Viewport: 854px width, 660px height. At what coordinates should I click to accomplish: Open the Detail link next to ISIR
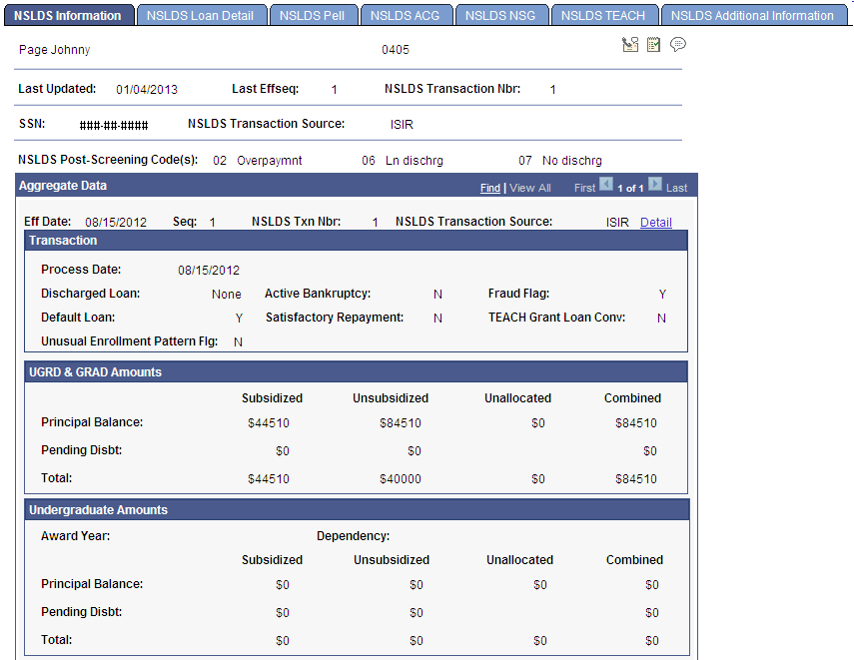(655, 222)
